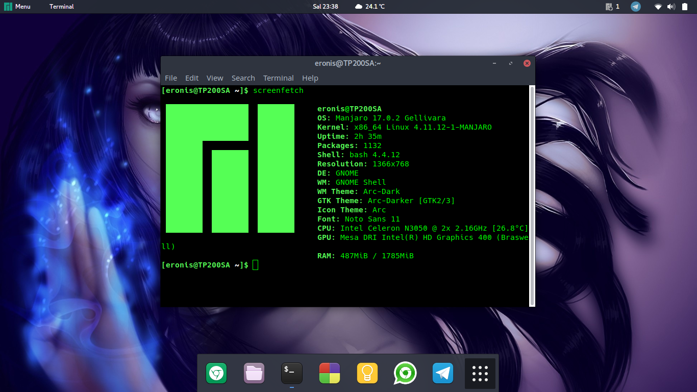The image size is (697, 392).
Task: Show all applications grid
Action: [480, 374]
